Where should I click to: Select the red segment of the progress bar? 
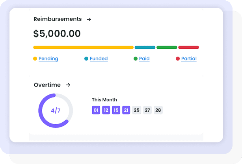(x=189, y=48)
